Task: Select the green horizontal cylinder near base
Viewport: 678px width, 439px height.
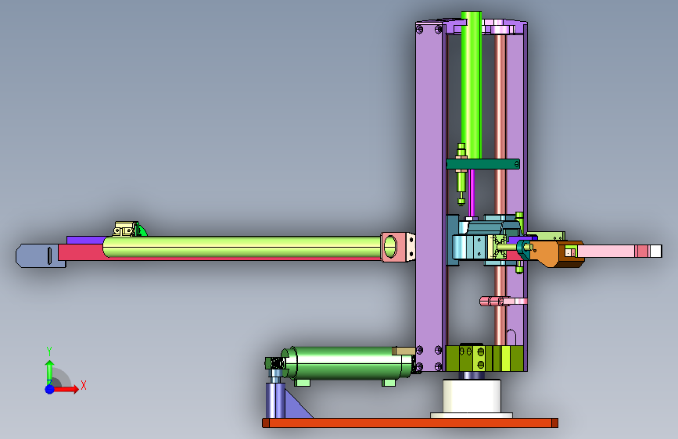Action: (x=348, y=363)
